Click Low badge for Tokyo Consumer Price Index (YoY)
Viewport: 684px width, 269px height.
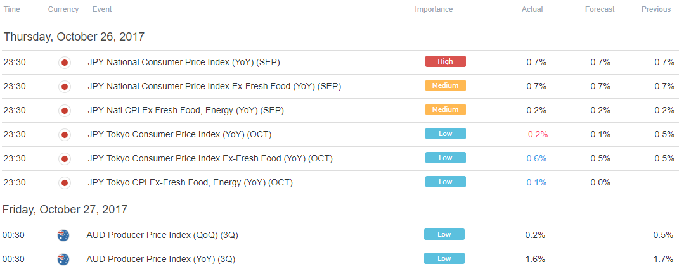[446, 133]
